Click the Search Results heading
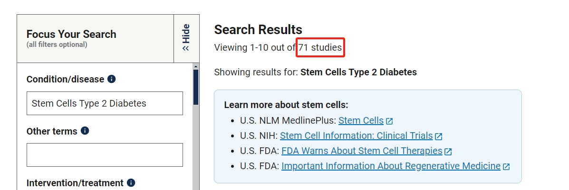The height and width of the screenshot is (190, 569). 258,29
